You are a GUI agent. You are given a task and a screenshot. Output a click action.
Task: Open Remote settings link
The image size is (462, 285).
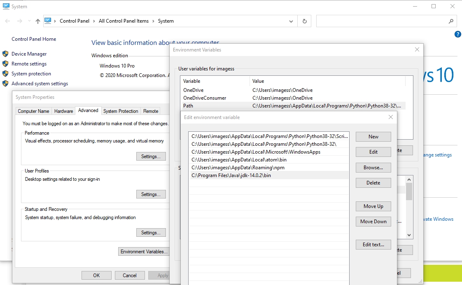(29, 64)
